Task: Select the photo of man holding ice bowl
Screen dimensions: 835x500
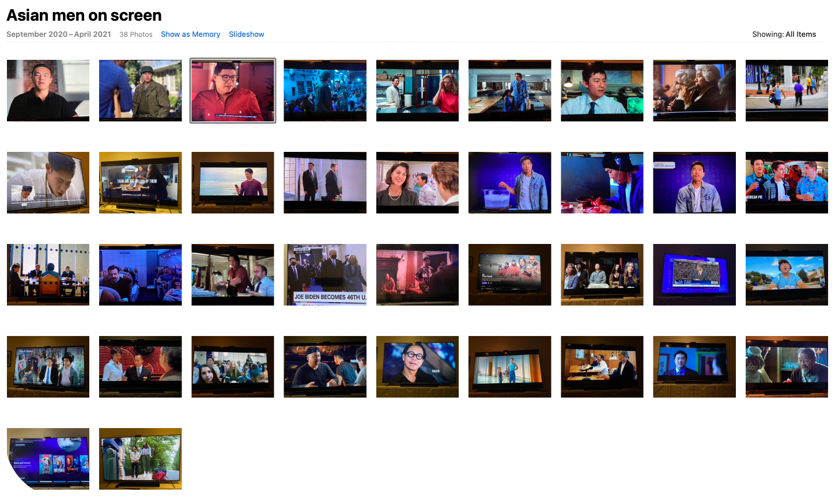Action: pyautogui.click(x=509, y=182)
